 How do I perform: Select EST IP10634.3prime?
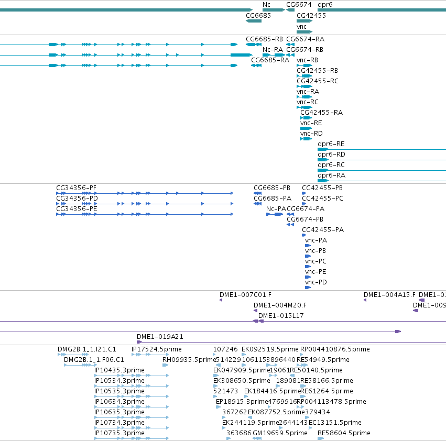point(119,402)
